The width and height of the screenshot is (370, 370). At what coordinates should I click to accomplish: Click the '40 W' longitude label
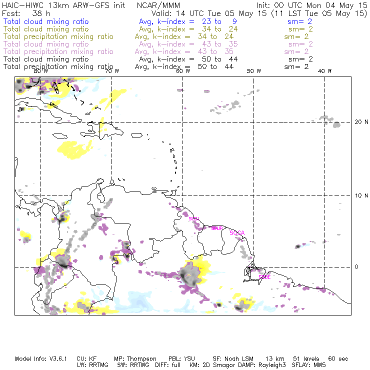(x=324, y=71)
